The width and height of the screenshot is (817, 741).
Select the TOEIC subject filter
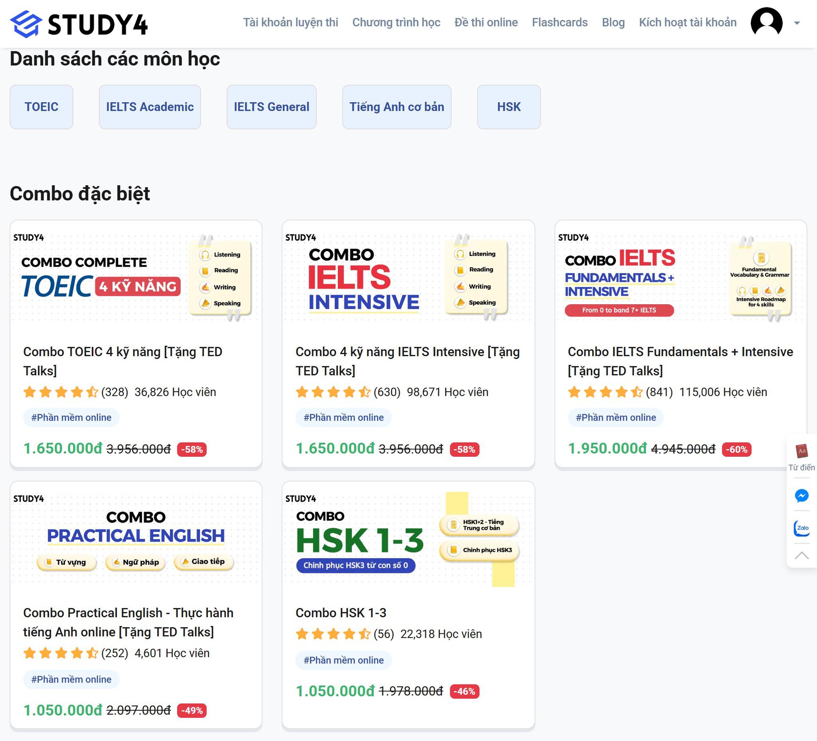pyautogui.click(x=41, y=107)
